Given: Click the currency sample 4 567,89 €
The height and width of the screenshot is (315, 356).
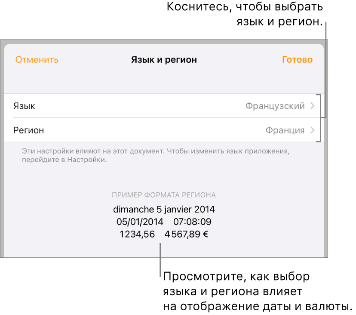Looking at the screenshot, I should coord(186,235).
